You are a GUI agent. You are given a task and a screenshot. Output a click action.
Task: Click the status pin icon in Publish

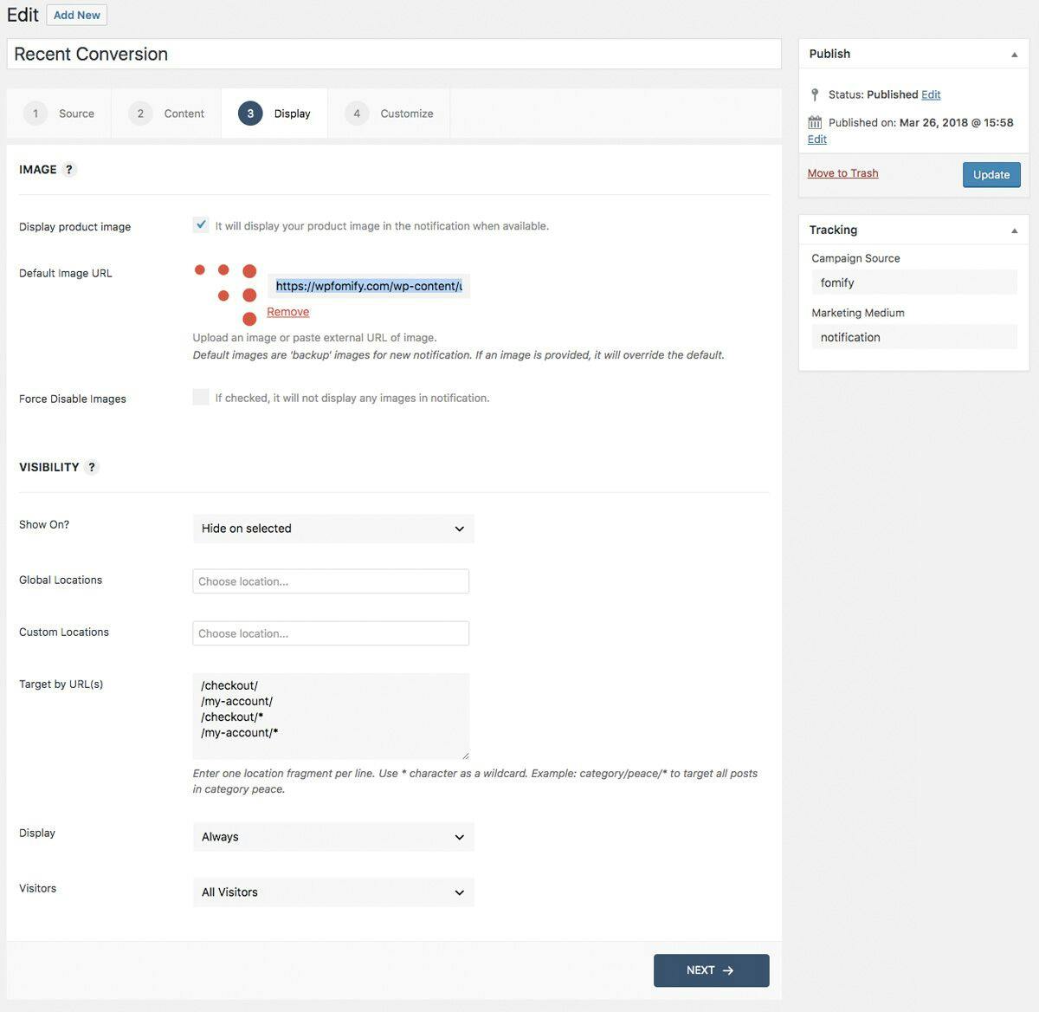click(815, 94)
